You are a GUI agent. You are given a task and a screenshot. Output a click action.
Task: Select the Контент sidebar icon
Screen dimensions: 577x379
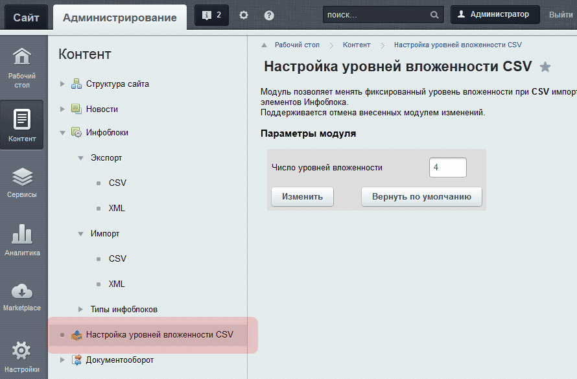click(22, 124)
